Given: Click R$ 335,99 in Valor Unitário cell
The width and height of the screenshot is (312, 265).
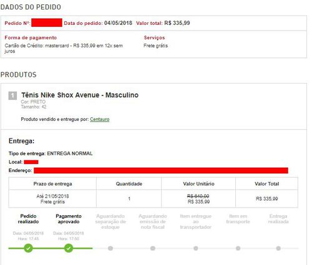Looking at the screenshot, I should point(198,201).
